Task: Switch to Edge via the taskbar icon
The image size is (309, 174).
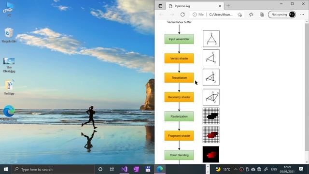Action: click(x=160, y=169)
